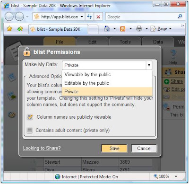Expand the Home button dropdown arrow

(x=115, y=29)
